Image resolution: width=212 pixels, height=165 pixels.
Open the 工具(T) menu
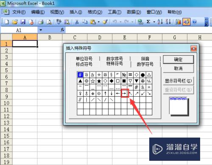point(114,12)
